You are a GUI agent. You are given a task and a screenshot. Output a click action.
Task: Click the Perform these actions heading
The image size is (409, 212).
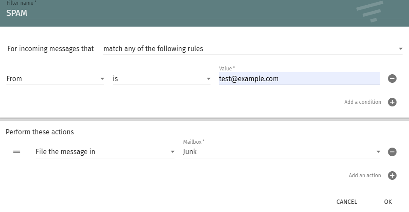pos(40,132)
